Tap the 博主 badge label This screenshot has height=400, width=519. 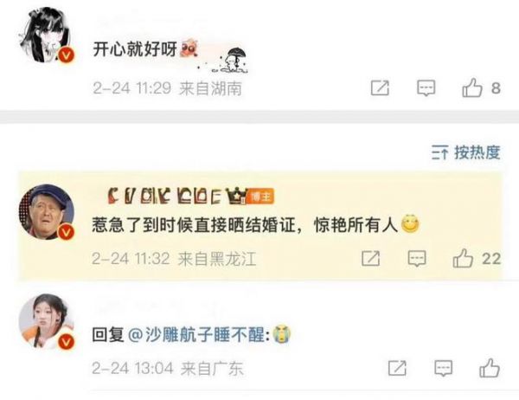[261, 197]
